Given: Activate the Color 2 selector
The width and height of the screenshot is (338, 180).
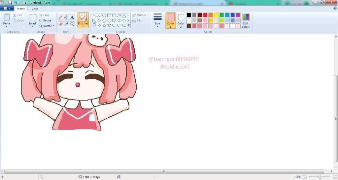Looking at the screenshot, I should click(x=181, y=20).
